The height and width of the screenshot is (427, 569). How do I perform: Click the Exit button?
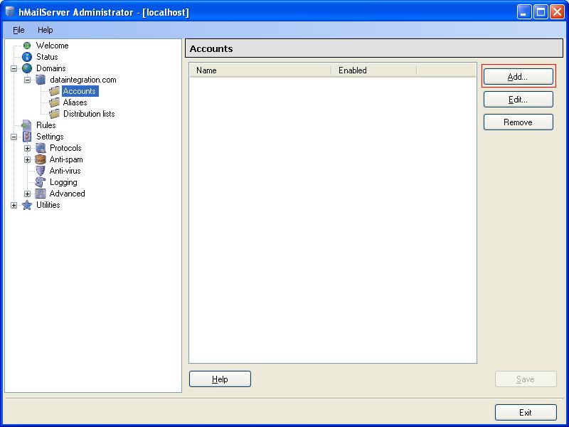tap(526, 413)
